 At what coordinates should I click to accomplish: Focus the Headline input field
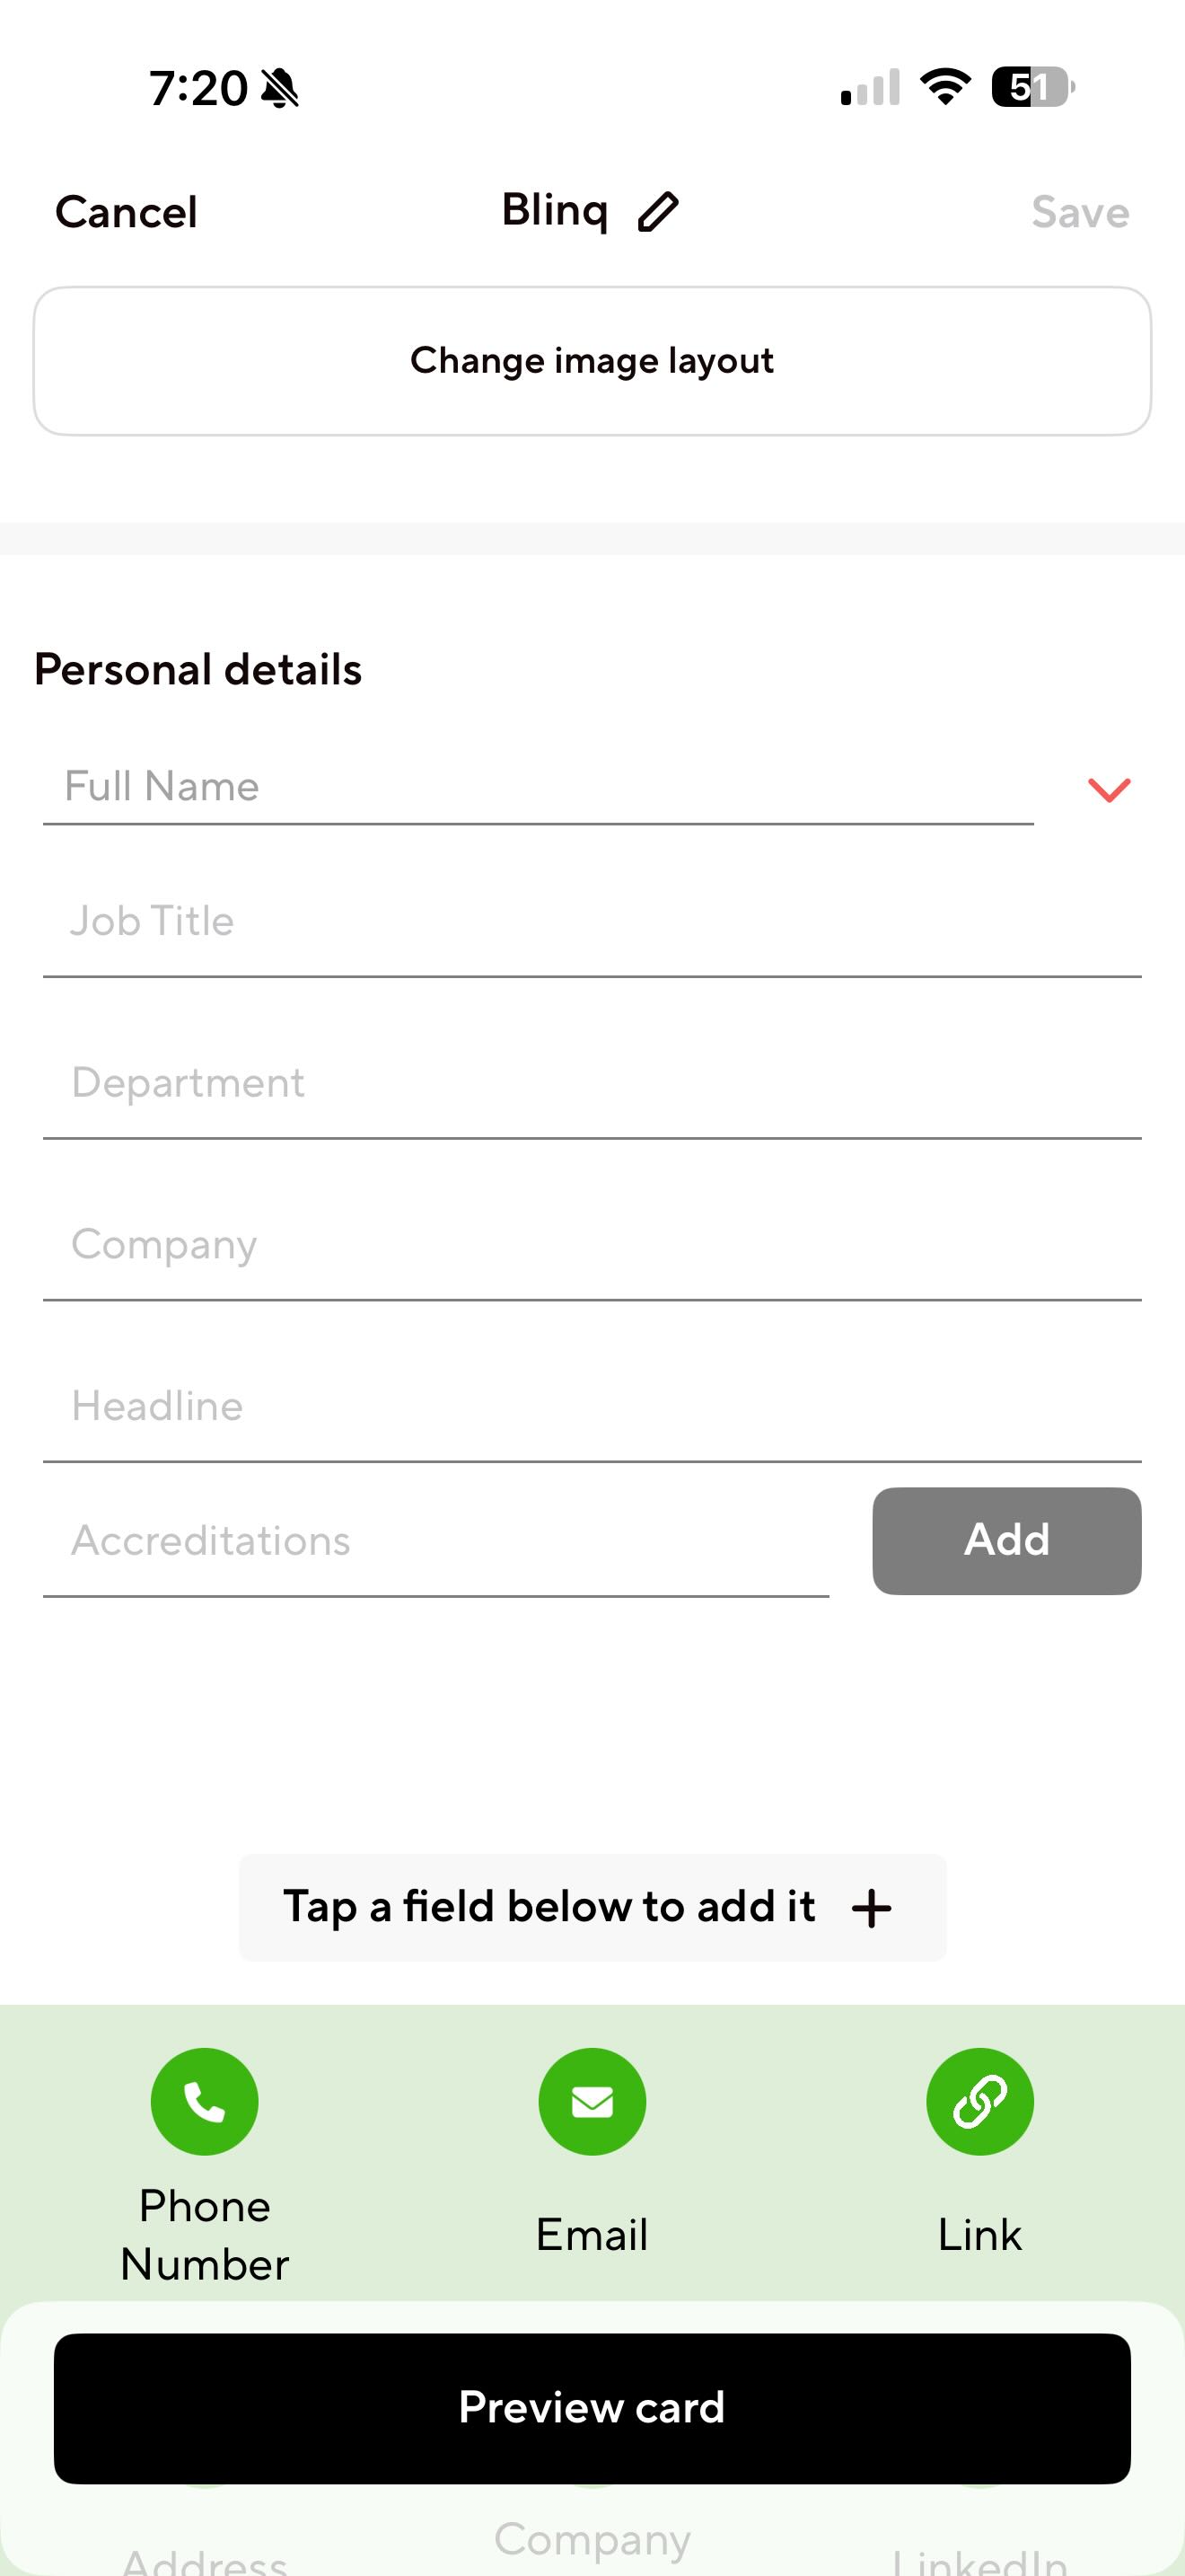tap(592, 1408)
